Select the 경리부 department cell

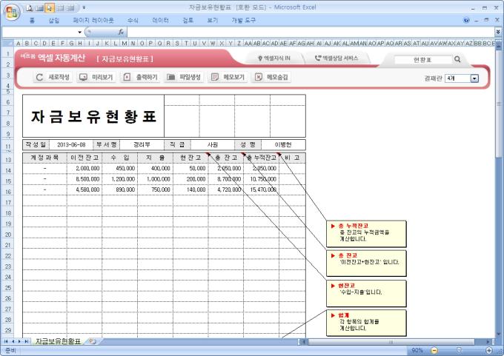(142, 145)
